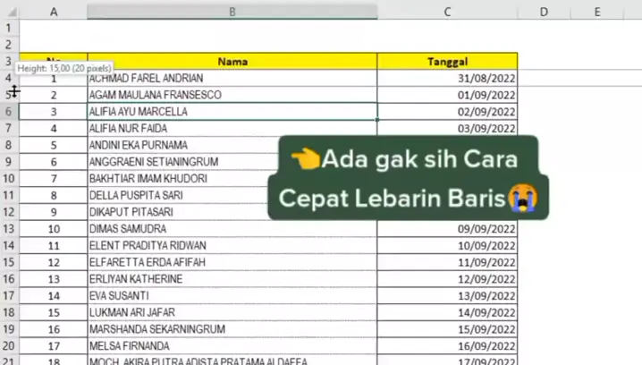The height and width of the screenshot is (365, 642).
Task: Click the Select All corner triangle
Action: (x=9, y=12)
